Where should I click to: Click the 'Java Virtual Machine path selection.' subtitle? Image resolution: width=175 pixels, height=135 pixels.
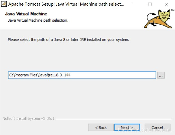[x=38, y=20]
